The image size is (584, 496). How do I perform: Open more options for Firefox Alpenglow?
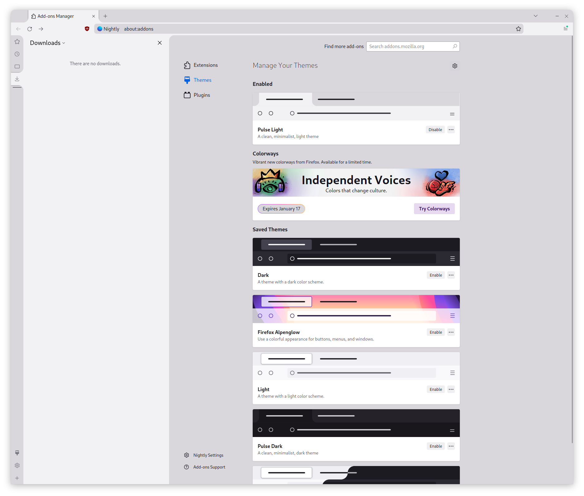coord(451,332)
